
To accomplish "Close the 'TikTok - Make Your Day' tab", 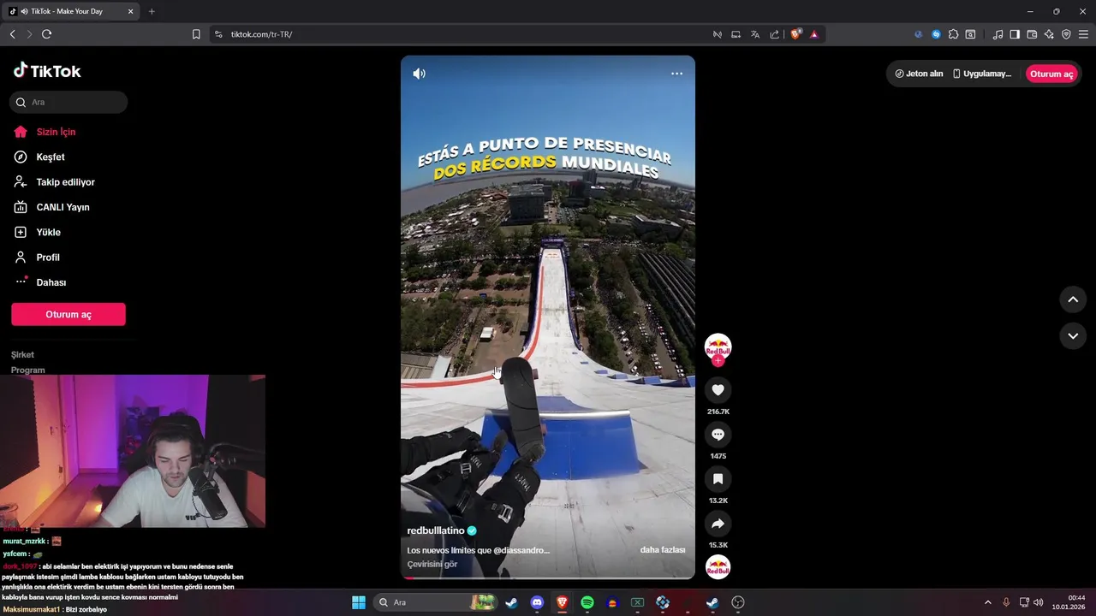I will (x=130, y=11).
